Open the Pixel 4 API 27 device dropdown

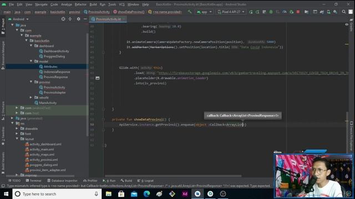click(x=231, y=12)
